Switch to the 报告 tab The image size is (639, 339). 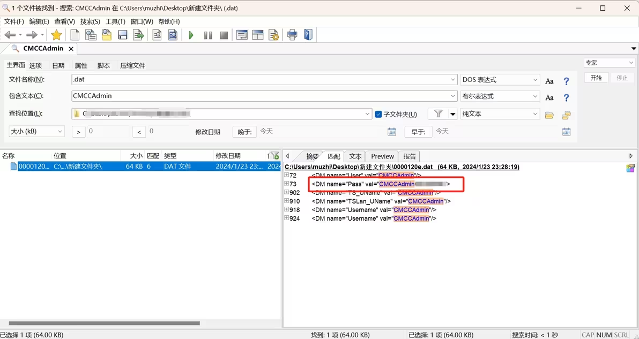click(x=410, y=156)
